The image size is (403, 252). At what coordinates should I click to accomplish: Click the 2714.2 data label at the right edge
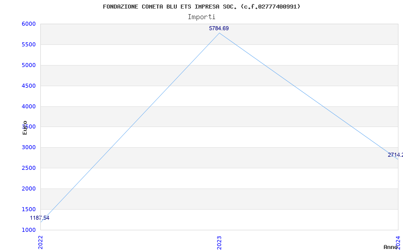(395, 155)
